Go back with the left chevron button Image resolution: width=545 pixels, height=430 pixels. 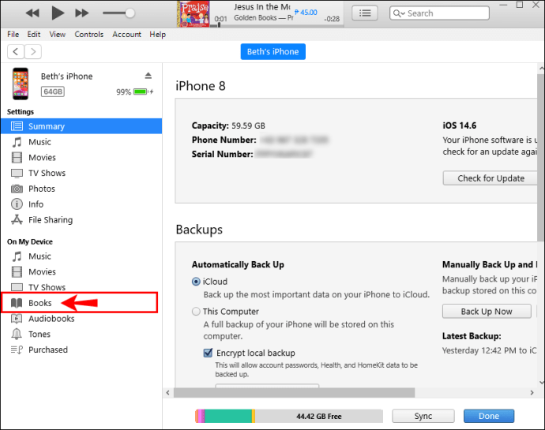pos(16,52)
